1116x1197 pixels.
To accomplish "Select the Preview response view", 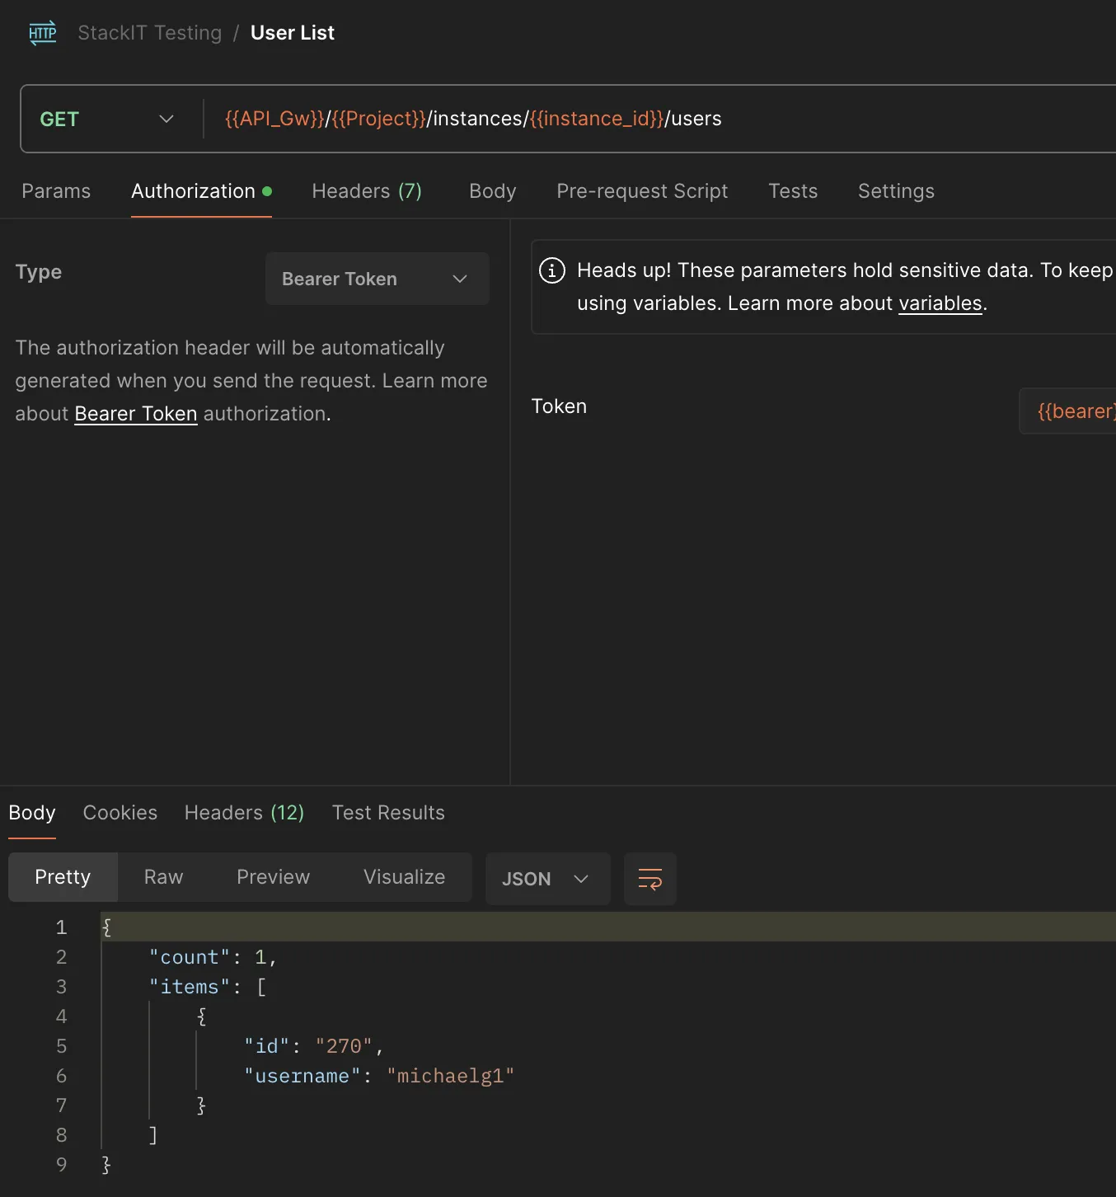I will (x=273, y=877).
